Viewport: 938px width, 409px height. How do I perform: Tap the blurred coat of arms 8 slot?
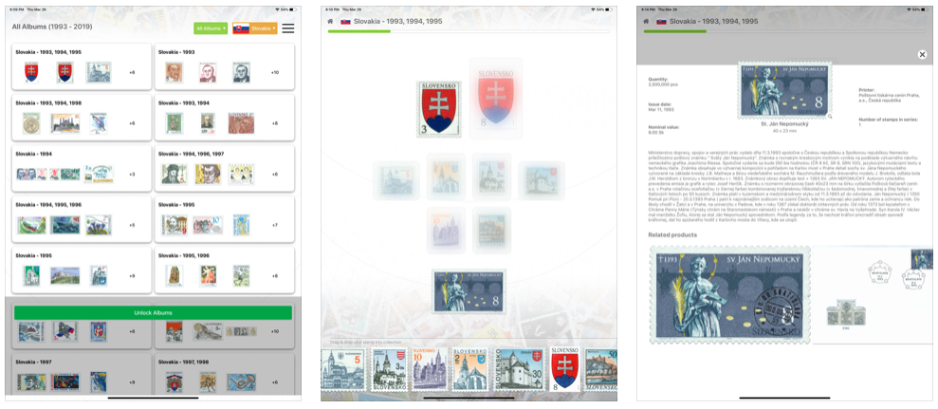click(x=495, y=99)
